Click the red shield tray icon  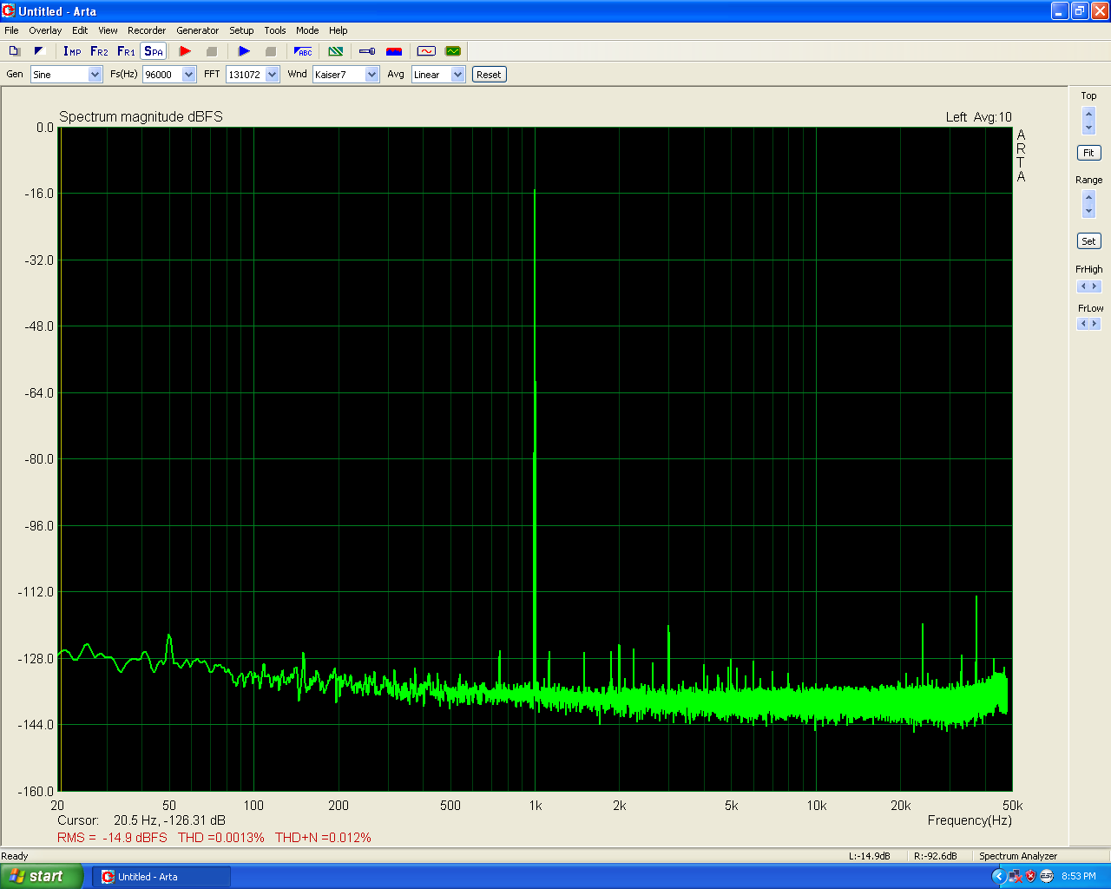pyautogui.click(x=1030, y=876)
